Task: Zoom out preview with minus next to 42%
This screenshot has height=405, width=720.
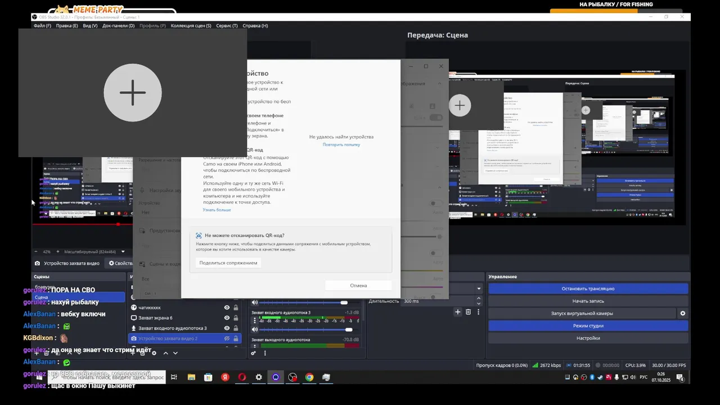Action: click(37, 251)
